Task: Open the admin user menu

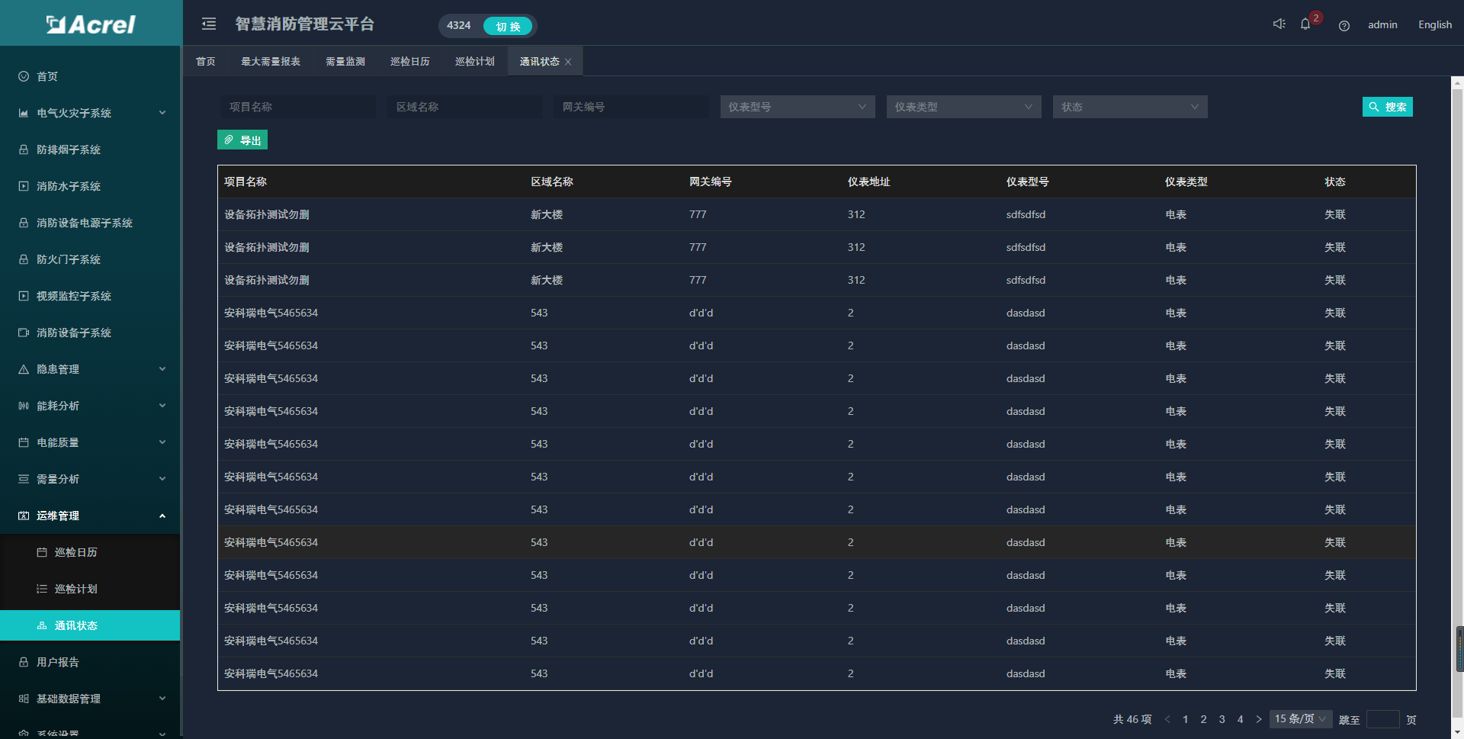Action: pos(1382,24)
